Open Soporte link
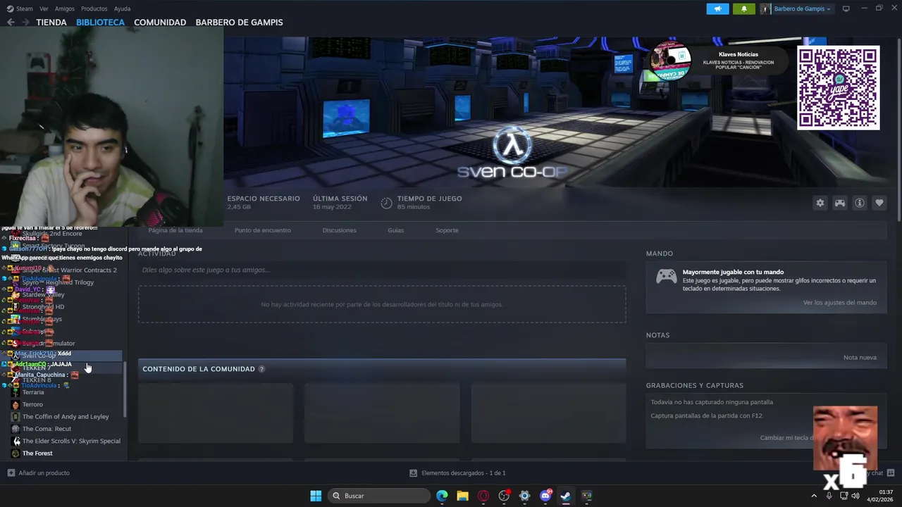 coord(447,230)
